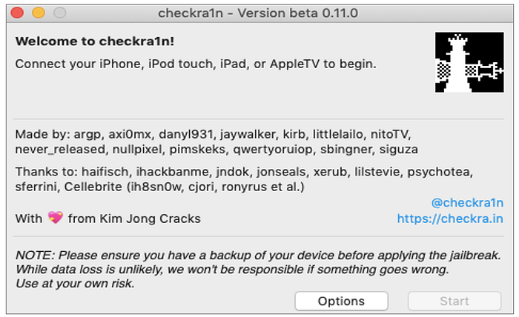The height and width of the screenshot is (317, 519).
Task: Click the checkra1n chess piece logo
Action: tap(469, 62)
